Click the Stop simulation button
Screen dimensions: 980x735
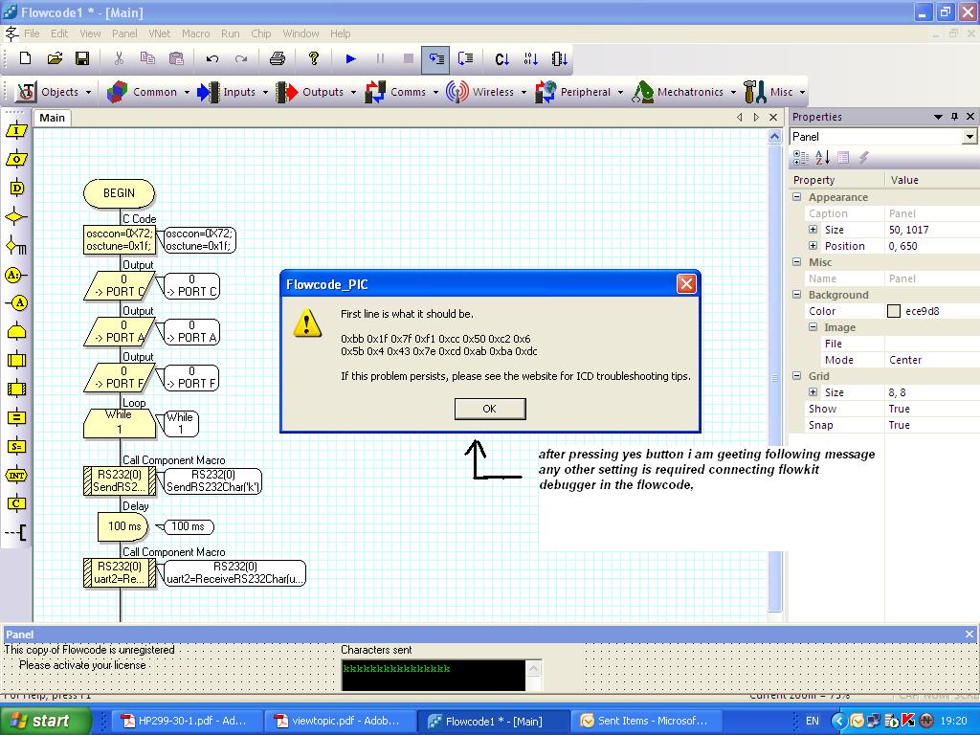408,58
